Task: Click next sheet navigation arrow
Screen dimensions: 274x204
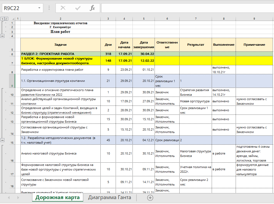Action: click(18, 198)
